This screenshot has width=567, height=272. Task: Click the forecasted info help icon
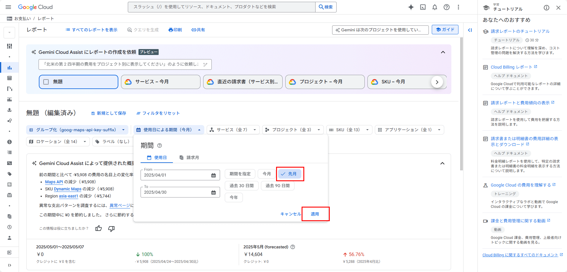click(293, 247)
